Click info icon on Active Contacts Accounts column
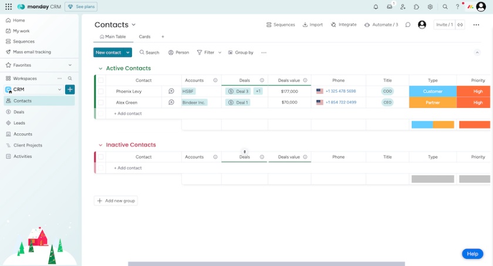Viewport: 493px width, 266px height. pos(215,80)
